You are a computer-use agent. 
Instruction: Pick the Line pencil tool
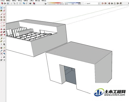[1, 14]
